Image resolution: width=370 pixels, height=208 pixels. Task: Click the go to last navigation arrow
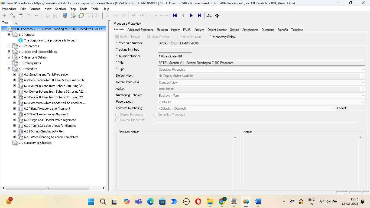click(200, 16)
